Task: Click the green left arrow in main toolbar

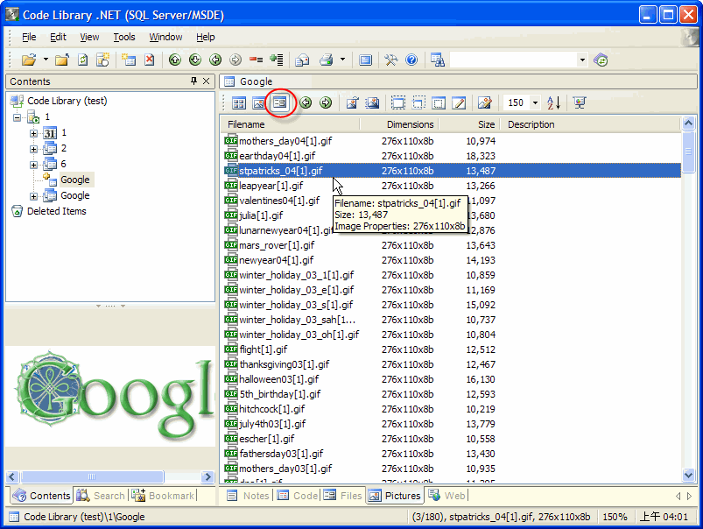Action: 215,60
